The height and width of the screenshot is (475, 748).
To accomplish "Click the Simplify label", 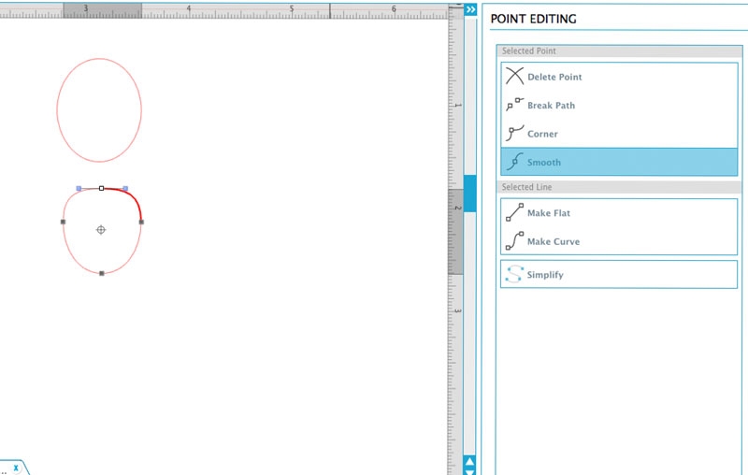I will coord(545,275).
